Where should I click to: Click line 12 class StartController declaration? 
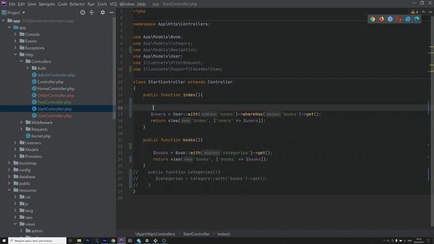(182, 82)
